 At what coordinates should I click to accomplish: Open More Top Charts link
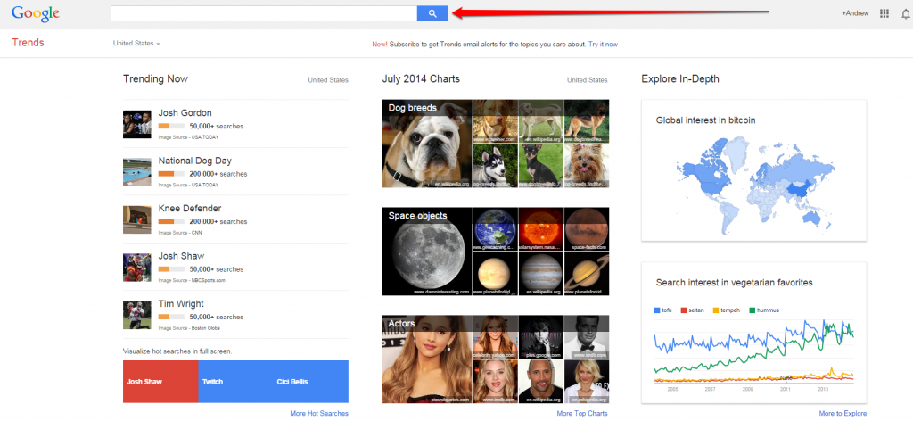581,414
